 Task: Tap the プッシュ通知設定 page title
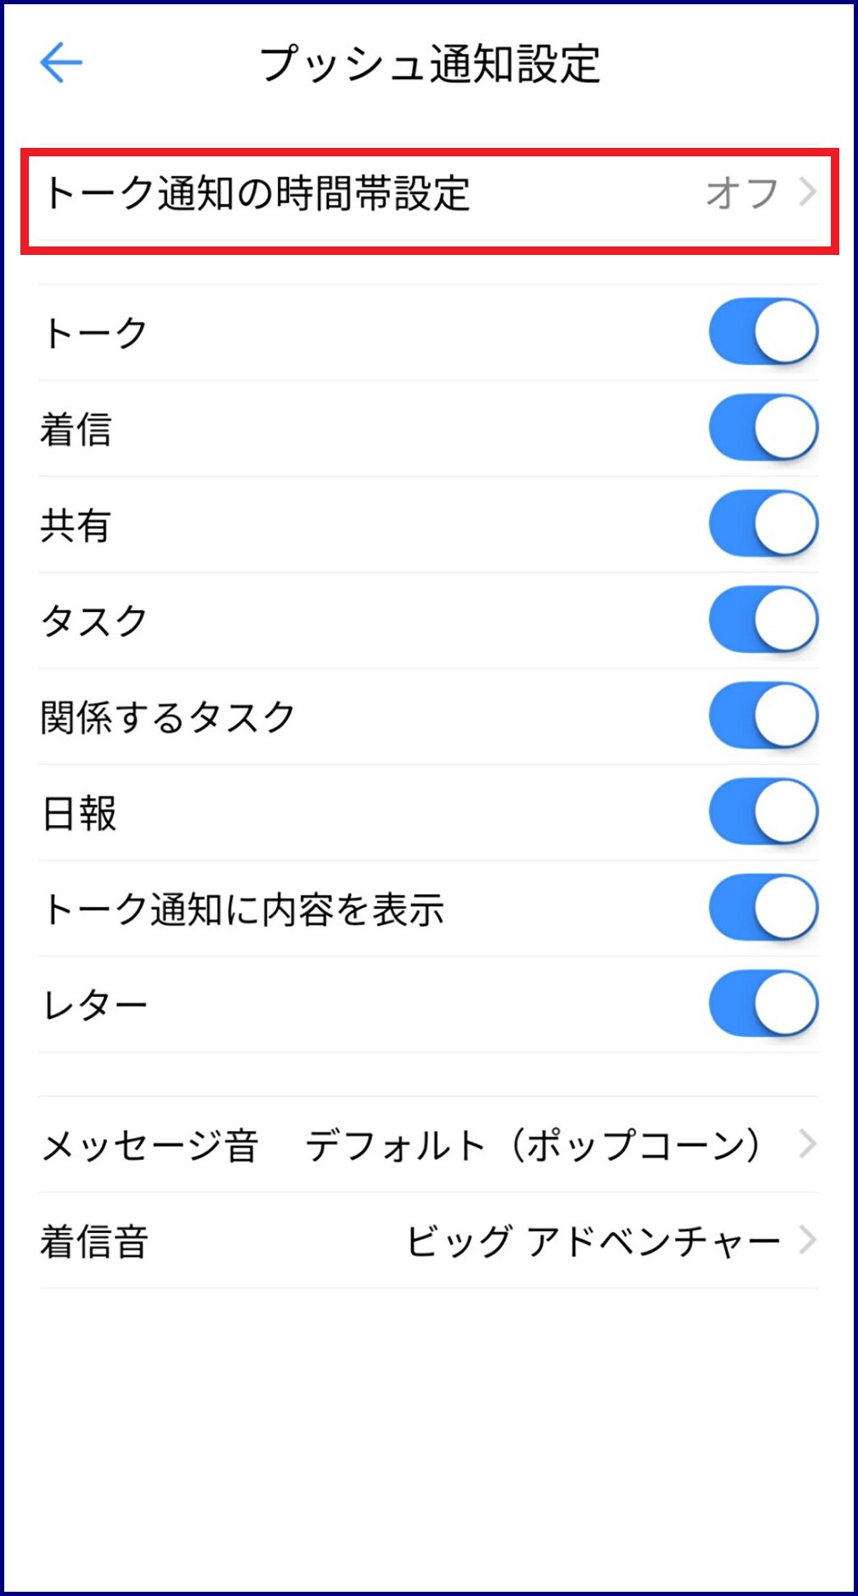click(x=430, y=64)
